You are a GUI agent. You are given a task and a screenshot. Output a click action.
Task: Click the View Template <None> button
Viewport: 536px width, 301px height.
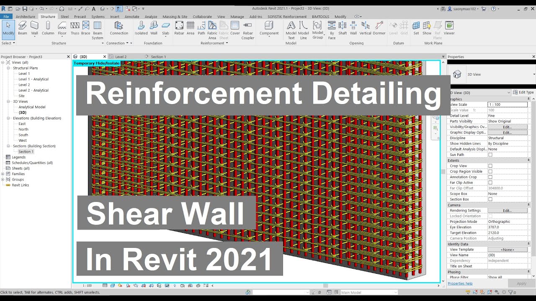click(x=507, y=250)
